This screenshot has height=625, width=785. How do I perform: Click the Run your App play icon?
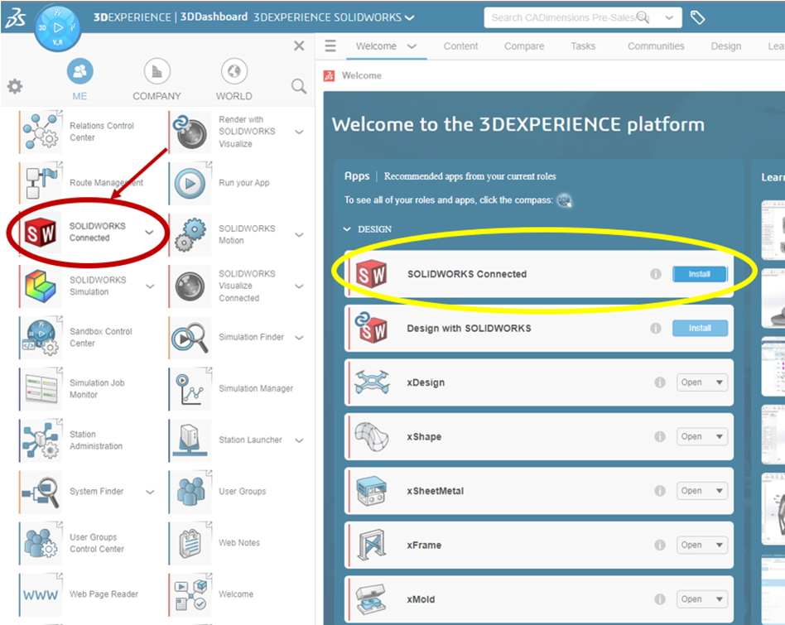(x=190, y=183)
